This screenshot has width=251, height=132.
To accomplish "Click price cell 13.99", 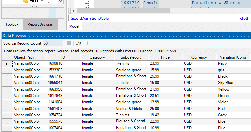I will point(165,102).
